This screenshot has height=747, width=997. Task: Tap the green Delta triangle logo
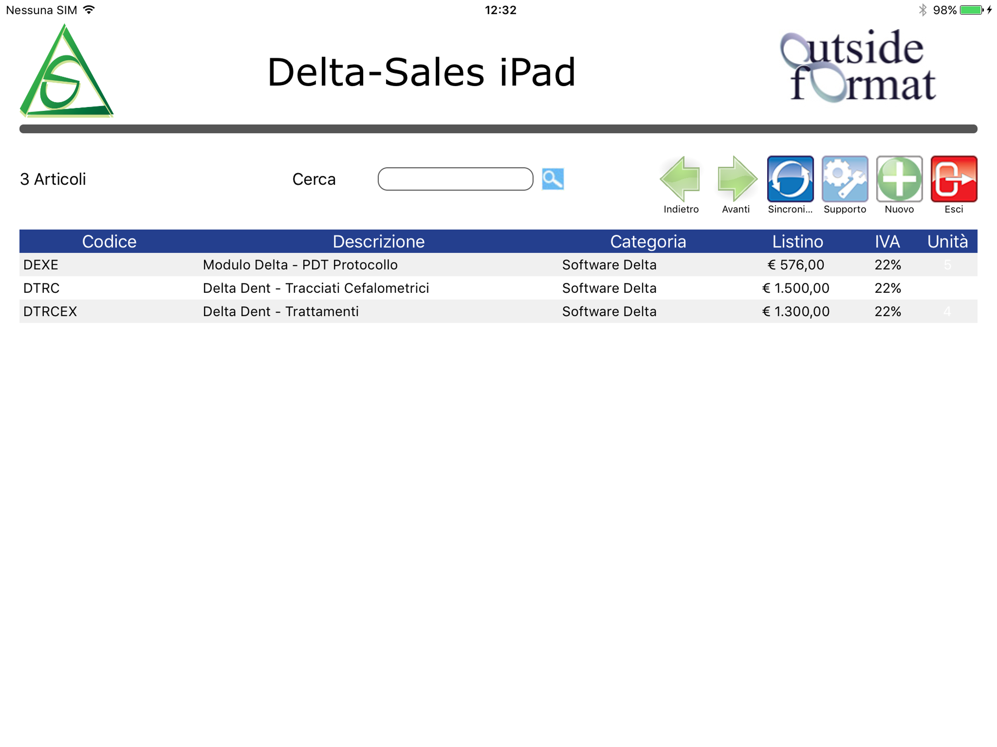(66, 72)
